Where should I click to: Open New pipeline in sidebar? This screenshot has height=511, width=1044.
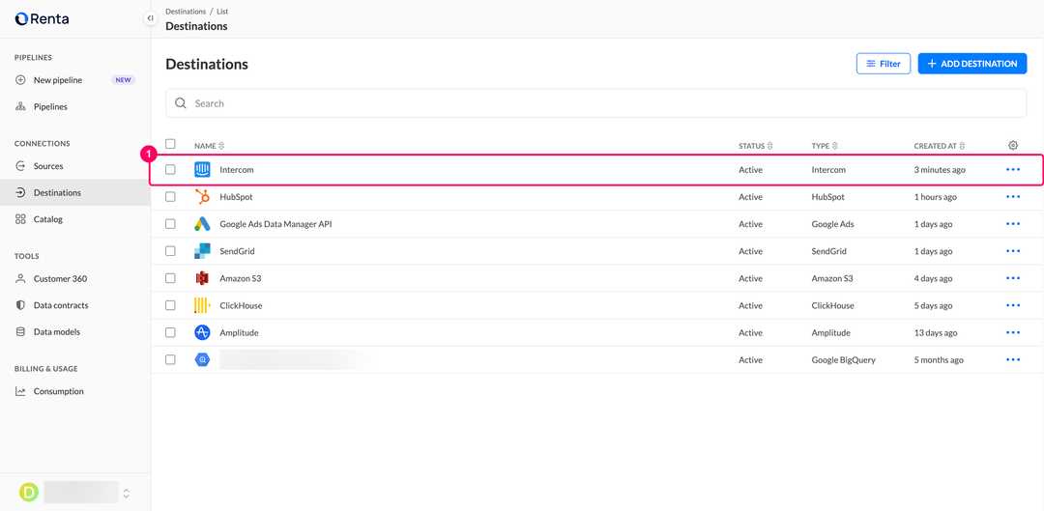[74, 80]
